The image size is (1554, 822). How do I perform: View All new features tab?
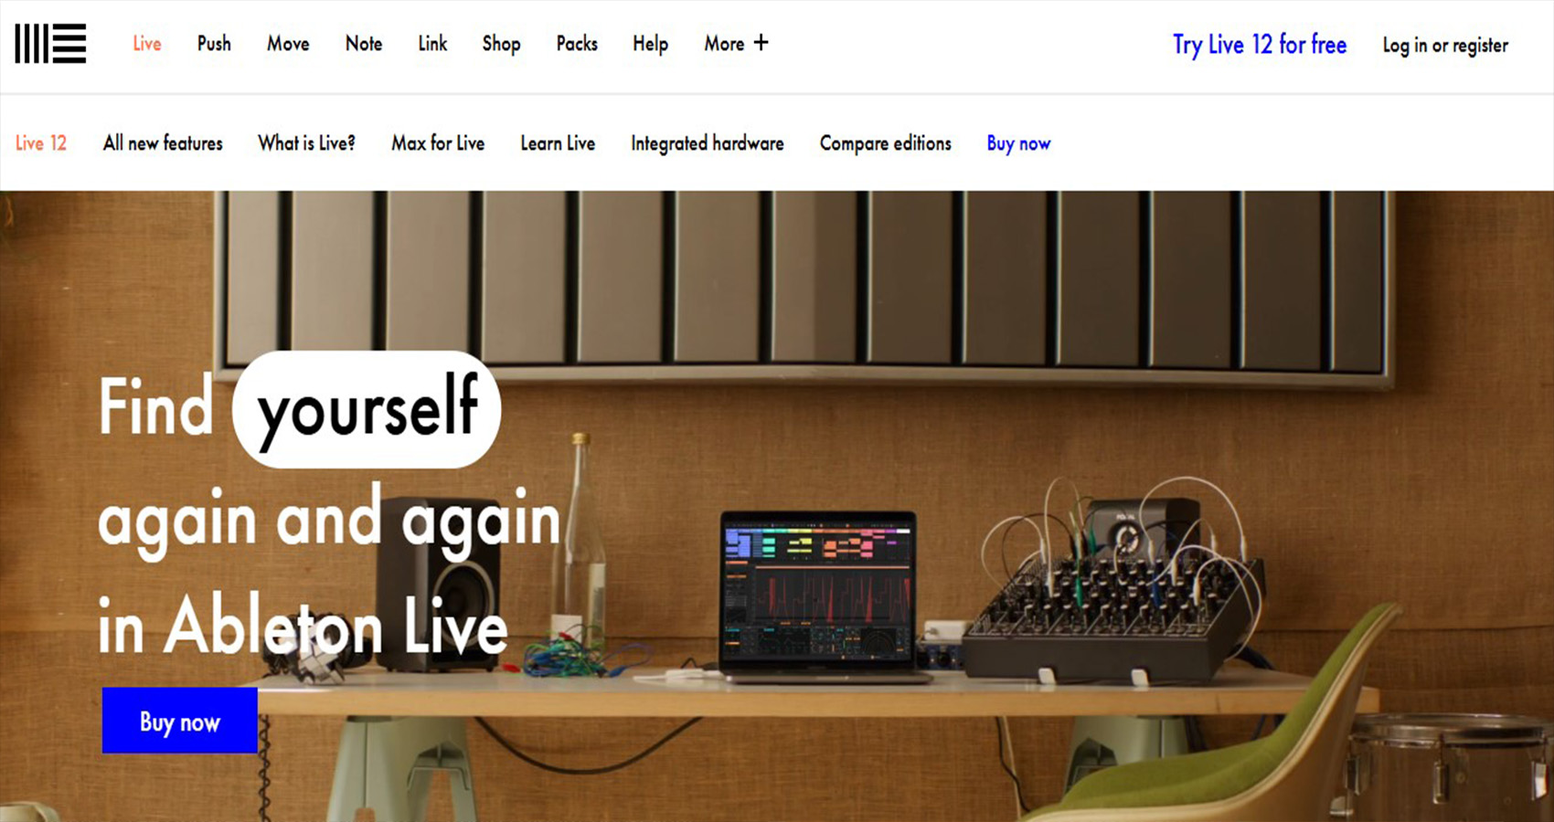tap(163, 143)
